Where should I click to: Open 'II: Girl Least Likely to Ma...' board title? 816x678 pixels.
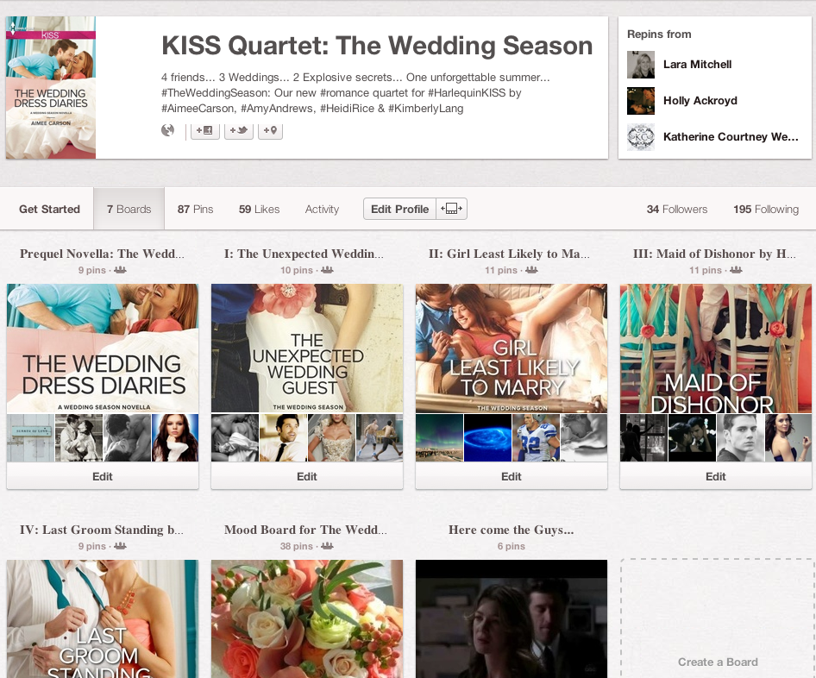point(509,254)
